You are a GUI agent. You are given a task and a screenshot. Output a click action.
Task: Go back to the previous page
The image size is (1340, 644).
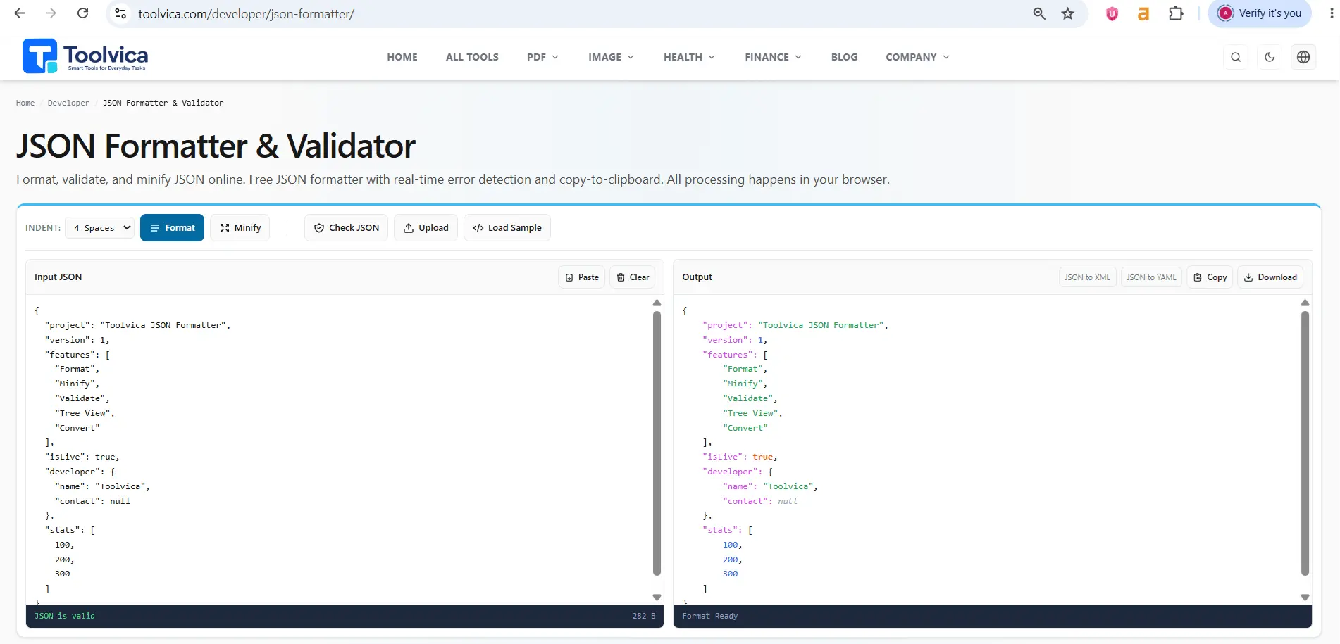(x=20, y=13)
